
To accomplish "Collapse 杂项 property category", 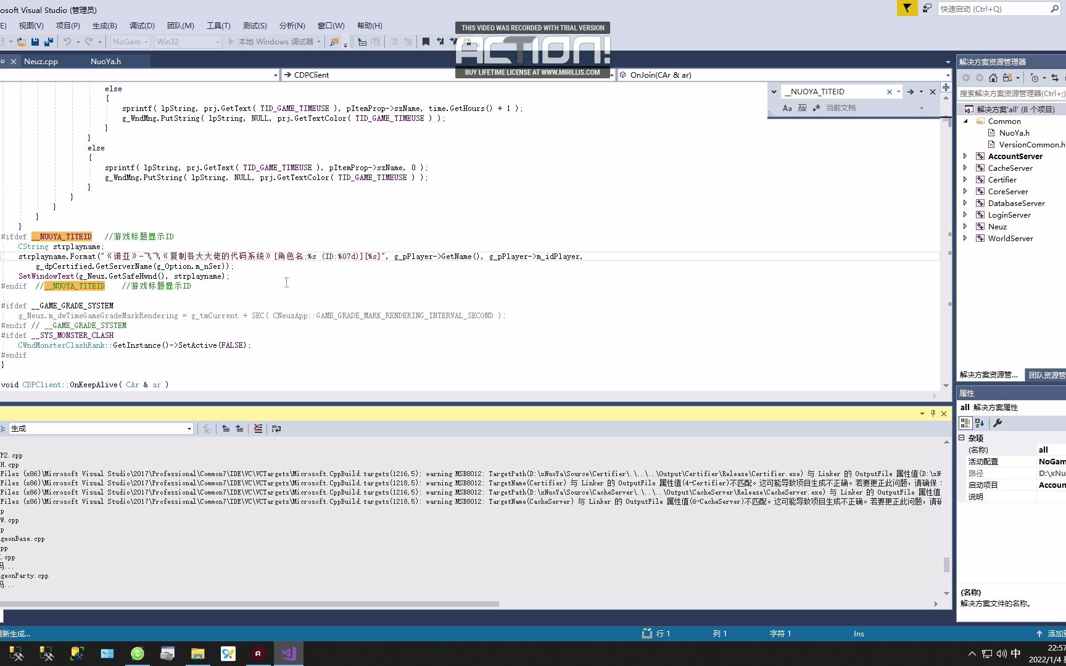I will 962,438.
